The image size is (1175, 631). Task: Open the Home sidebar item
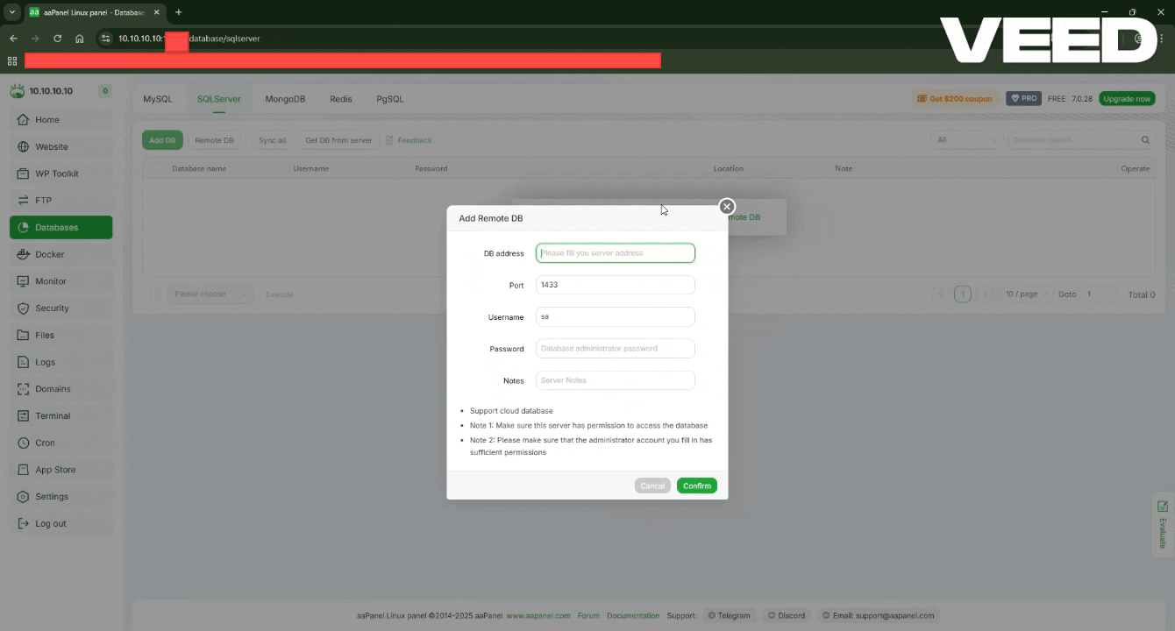click(x=61, y=119)
